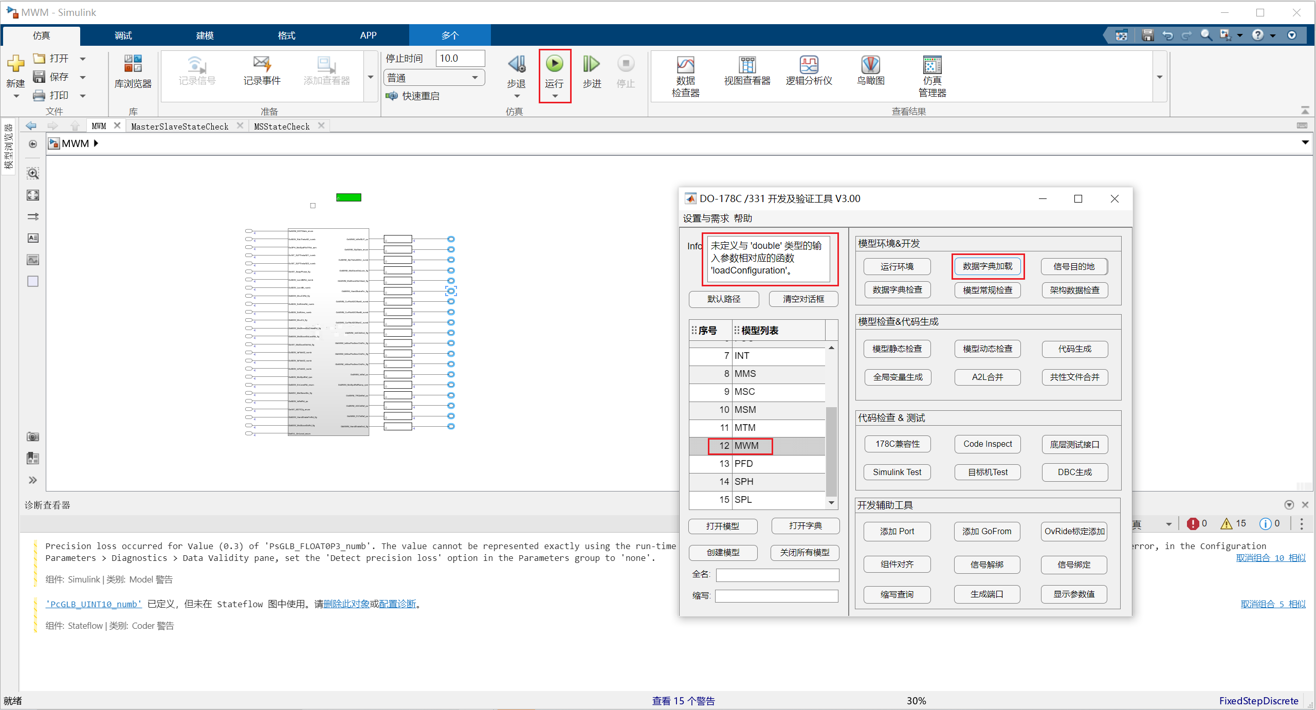Expand the palette double-chevron at bottom left
1316x710 pixels.
pyautogui.click(x=33, y=480)
